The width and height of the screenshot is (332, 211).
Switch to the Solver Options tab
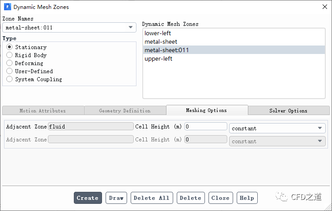(288, 111)
